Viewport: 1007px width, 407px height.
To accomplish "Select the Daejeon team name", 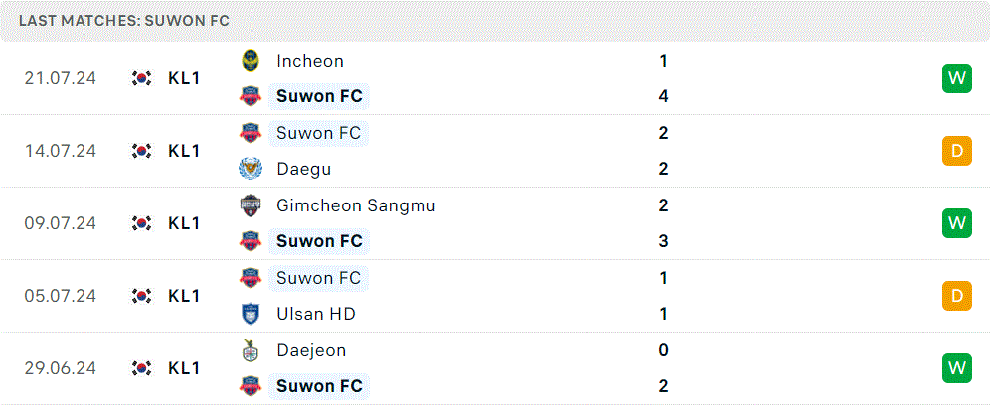I will [311, 350].
